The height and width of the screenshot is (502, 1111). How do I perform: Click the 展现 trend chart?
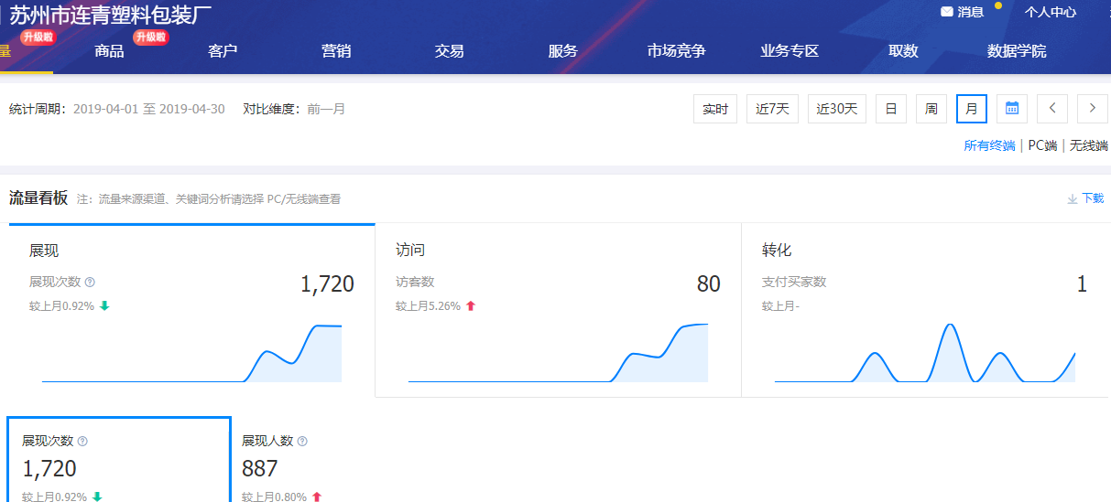click(x=191, y=353)
